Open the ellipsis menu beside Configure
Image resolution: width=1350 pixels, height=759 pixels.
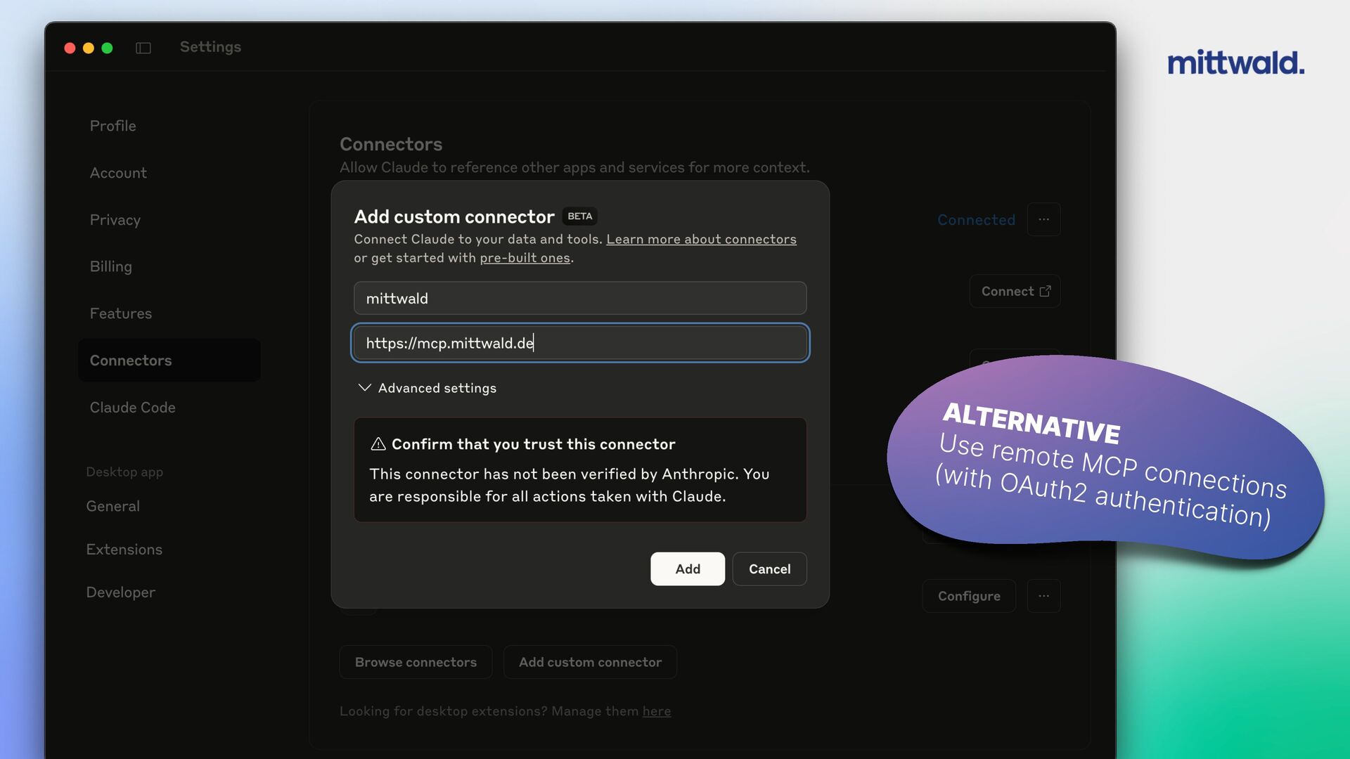pyautogui.click(x=1043, y=596)
